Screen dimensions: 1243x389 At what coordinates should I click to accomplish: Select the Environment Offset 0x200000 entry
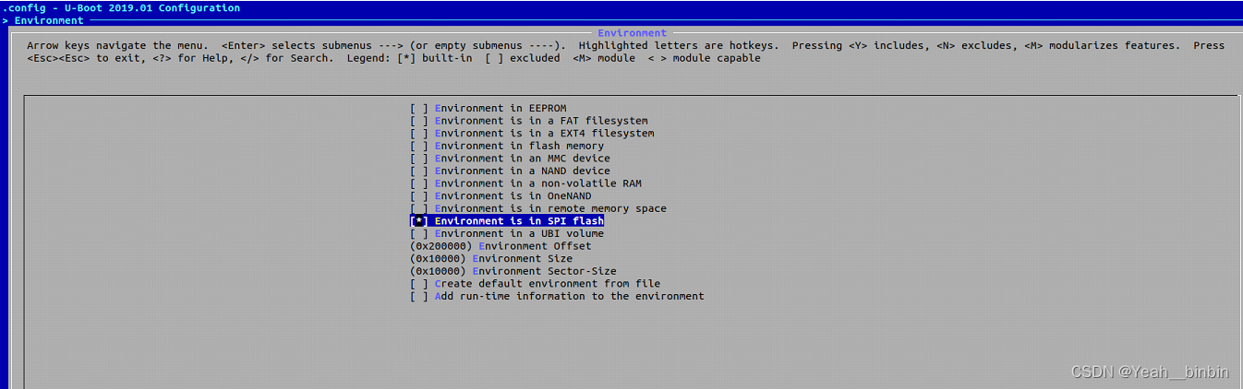point(501,246)
